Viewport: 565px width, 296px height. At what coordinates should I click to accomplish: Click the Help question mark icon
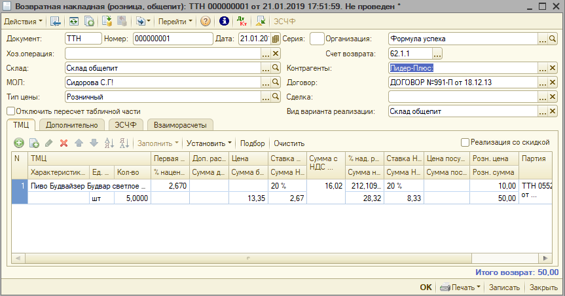click(206, 21)
